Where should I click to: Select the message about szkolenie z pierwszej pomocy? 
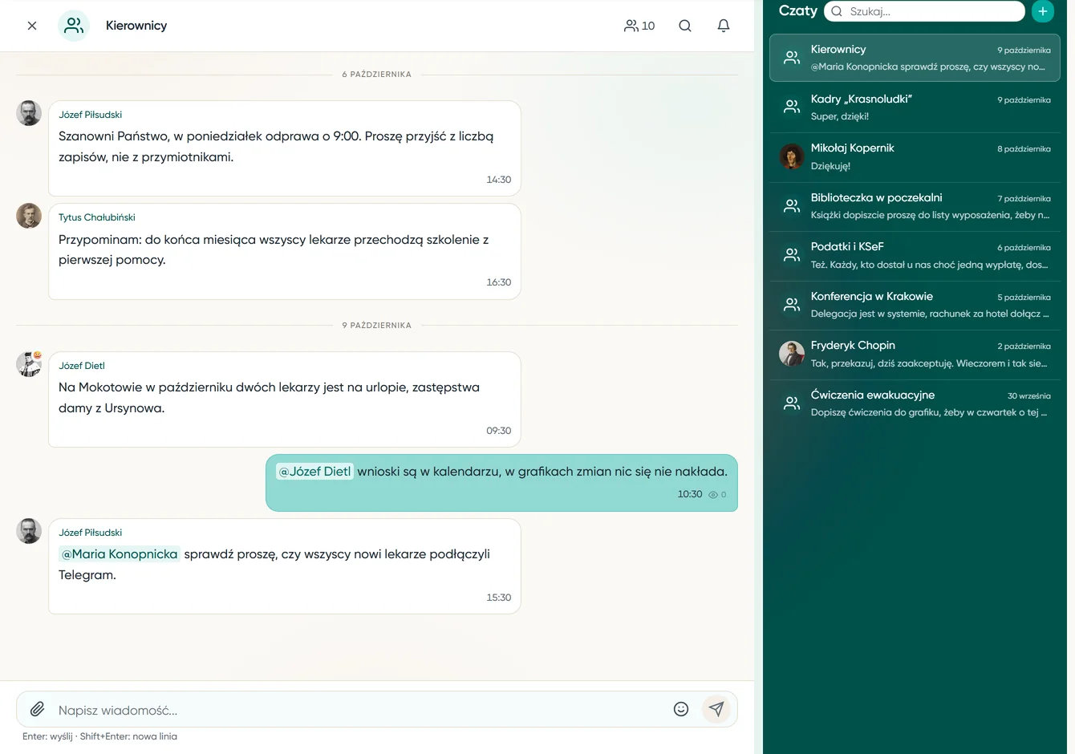pos(285,251)
